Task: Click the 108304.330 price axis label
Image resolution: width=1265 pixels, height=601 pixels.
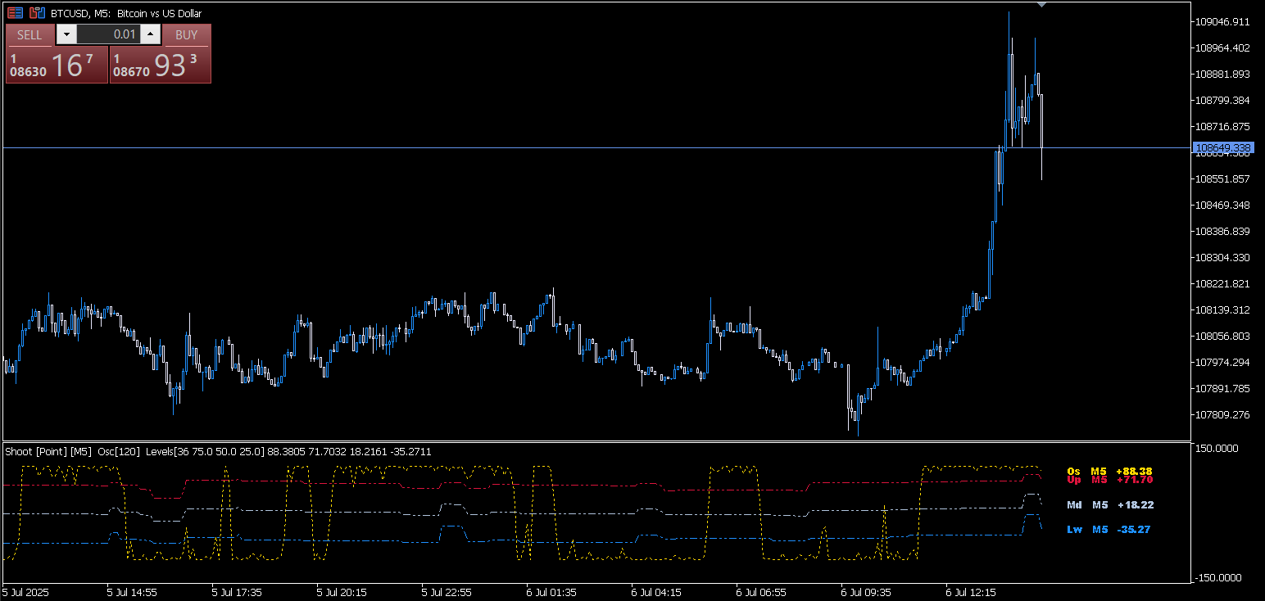Action: click(x=1222, y=257)
